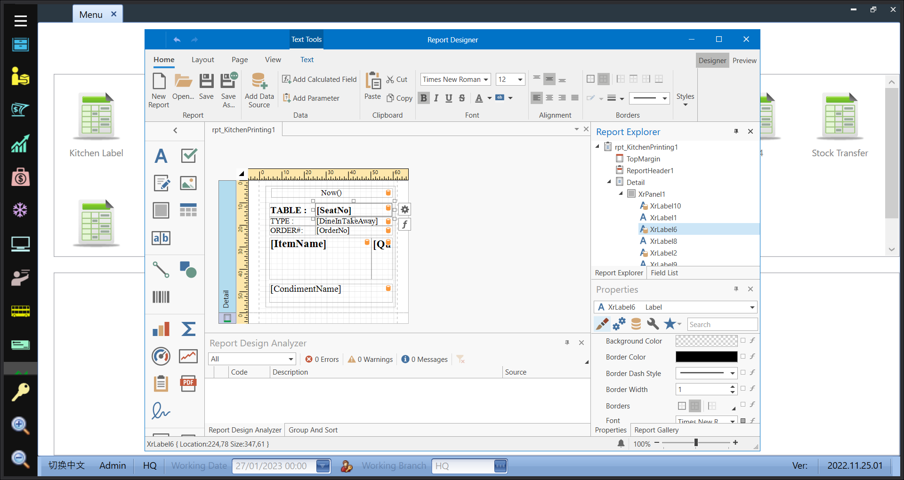Open the font name dropdown
Image resolution: width=904 pixels, height=480 pixels.
[x=485, y=80]
